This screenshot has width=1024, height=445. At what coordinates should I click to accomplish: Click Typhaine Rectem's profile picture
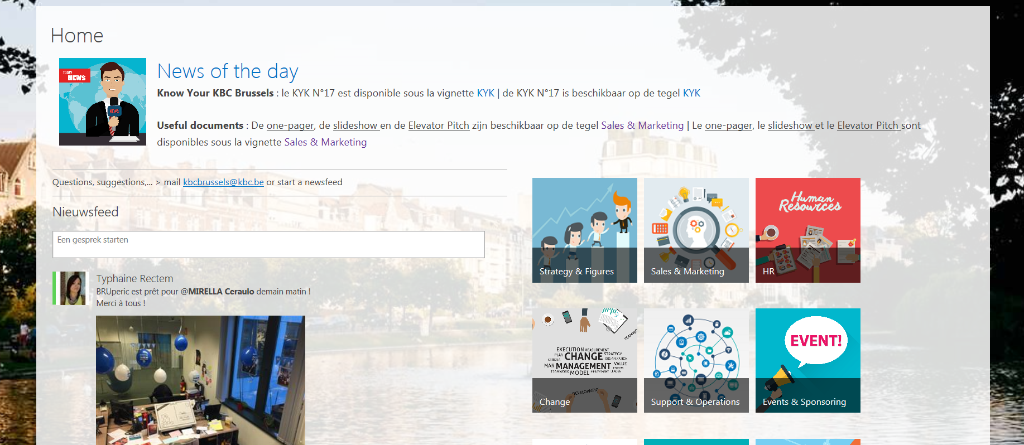(x=73, y=288)
